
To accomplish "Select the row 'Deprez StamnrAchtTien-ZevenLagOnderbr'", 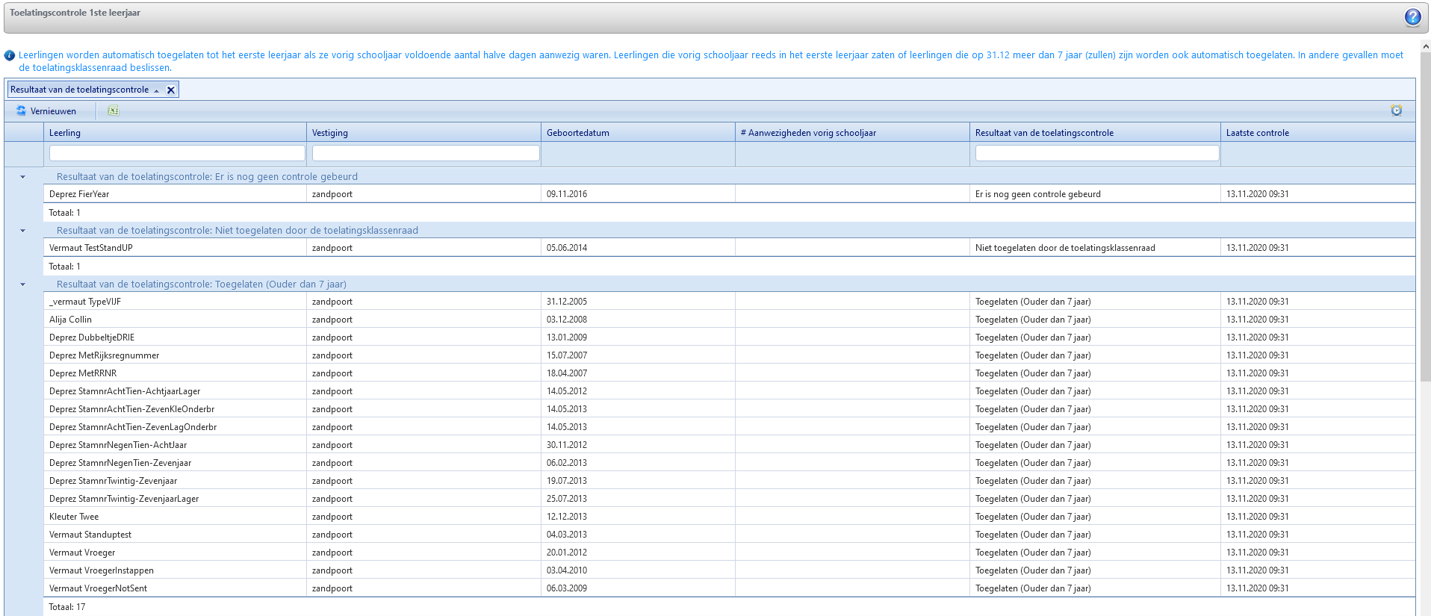I will click(729, 427).
